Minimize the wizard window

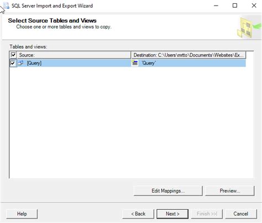coord(216,6)
